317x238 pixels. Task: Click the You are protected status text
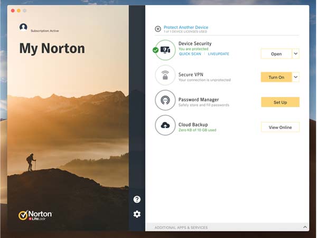point(193,49)
